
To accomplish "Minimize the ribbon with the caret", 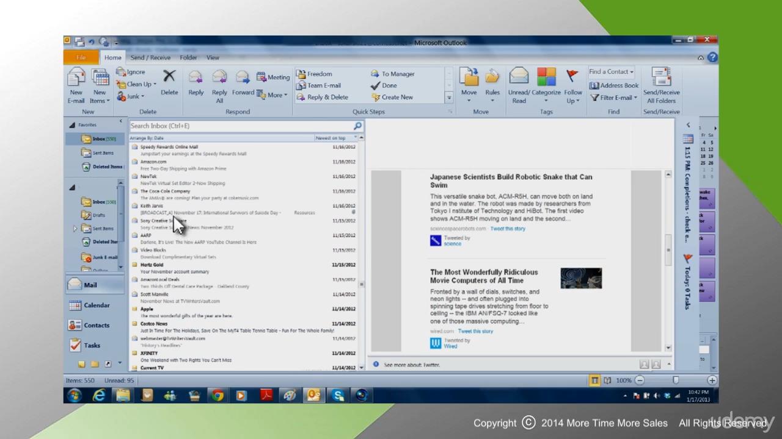I will [701, 57].
